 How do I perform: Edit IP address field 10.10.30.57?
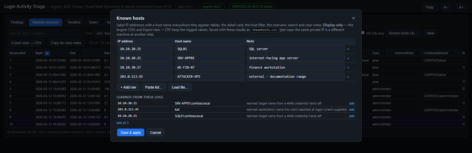point(145,68)
